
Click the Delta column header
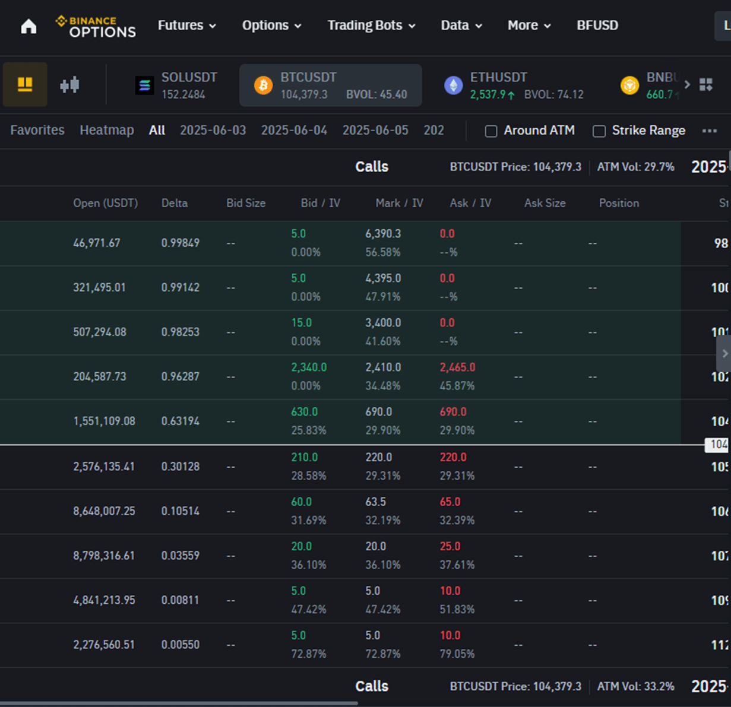pos(175,203)
